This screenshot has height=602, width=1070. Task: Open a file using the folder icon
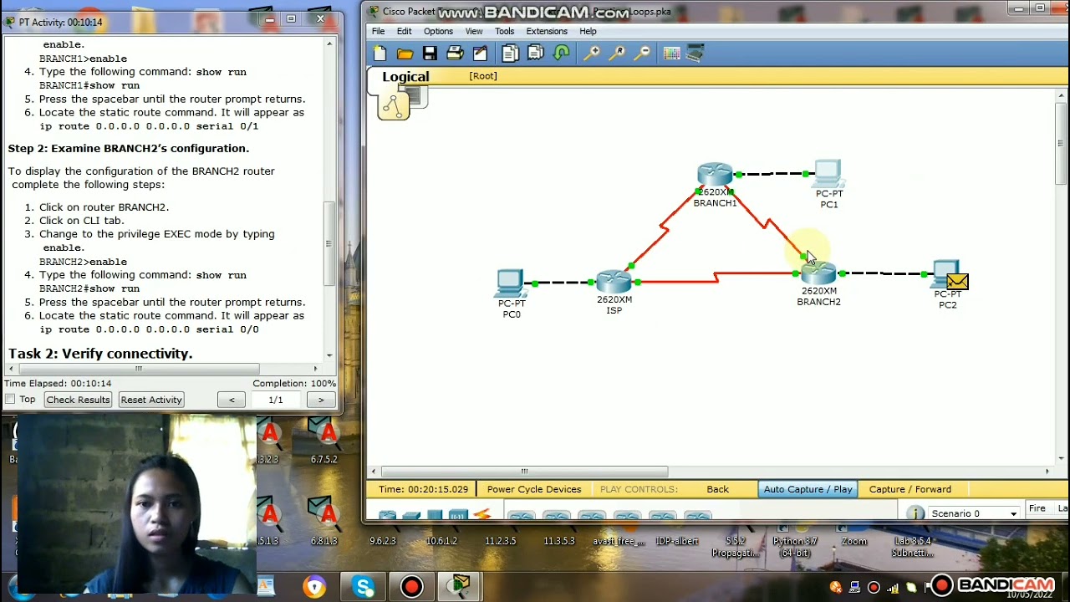(x=405, y=54)
